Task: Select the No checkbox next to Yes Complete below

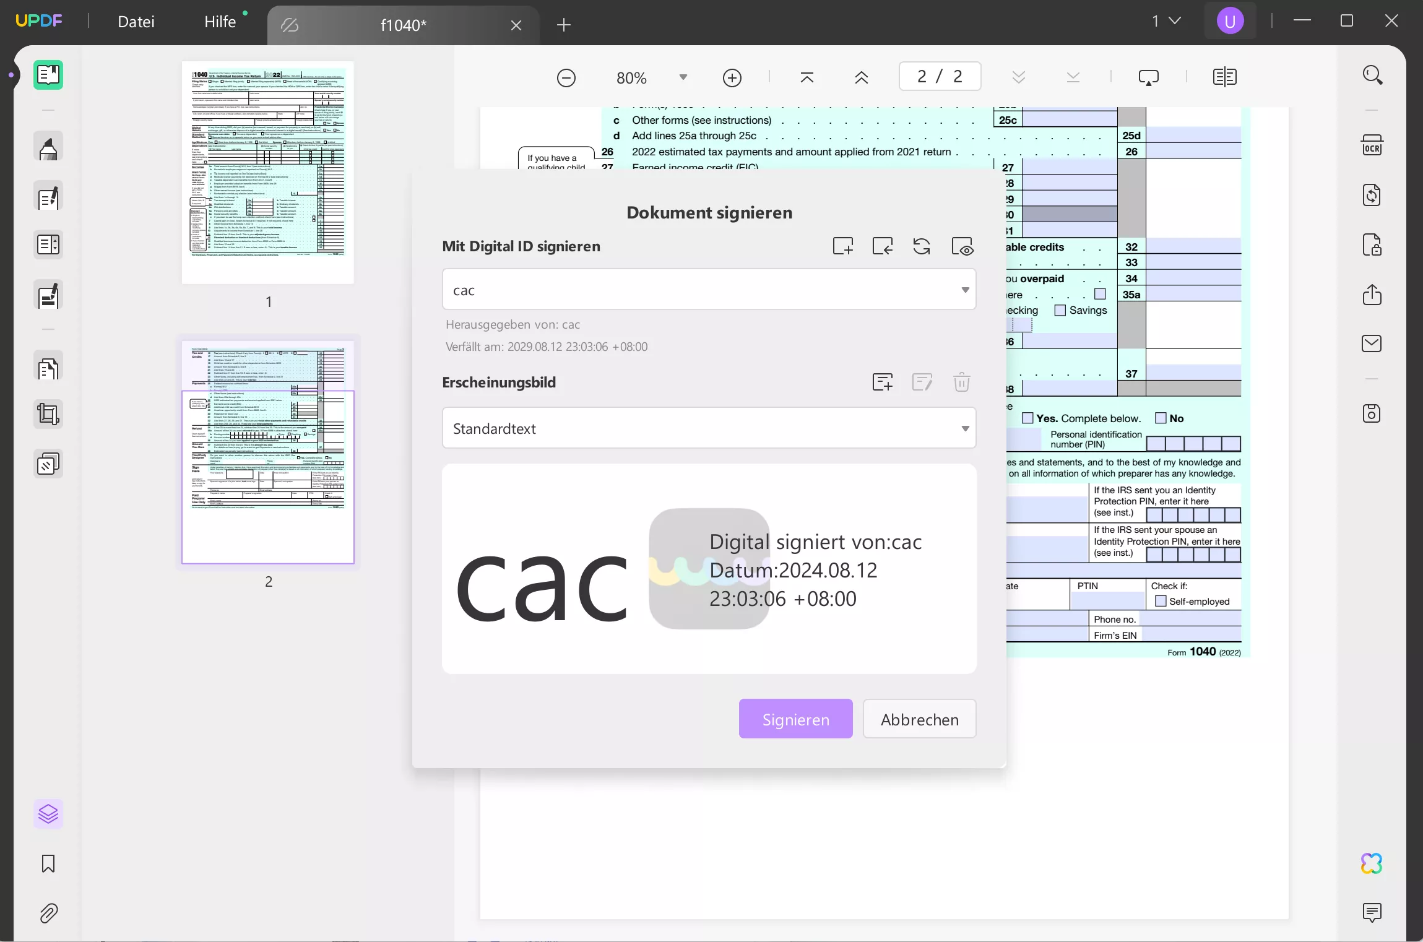Action: (x=1159, y=418)
